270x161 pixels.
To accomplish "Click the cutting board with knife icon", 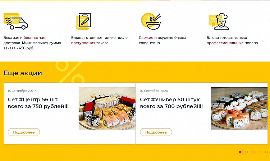I will click(83, 21).
